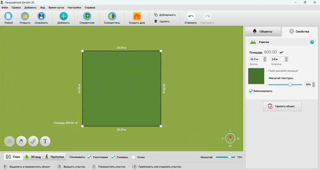Activate the hand pan tool

pyautogui.click(x=21, y=141)
